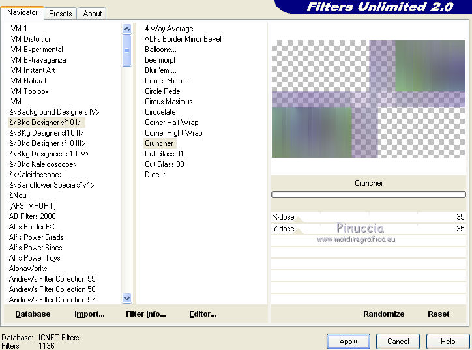This screenshot has width=472, height=350.
Task: Select &<BKg Designer sf10 II> category
Action: click(46, 133)
